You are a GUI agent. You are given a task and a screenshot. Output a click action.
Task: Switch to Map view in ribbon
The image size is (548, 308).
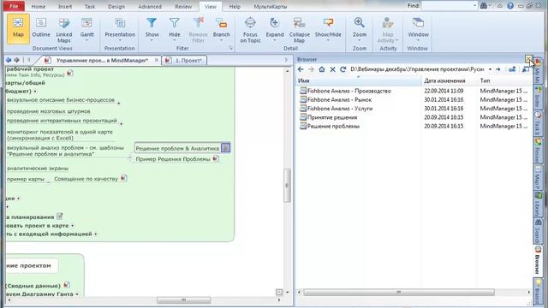click(x=18, y=28)
